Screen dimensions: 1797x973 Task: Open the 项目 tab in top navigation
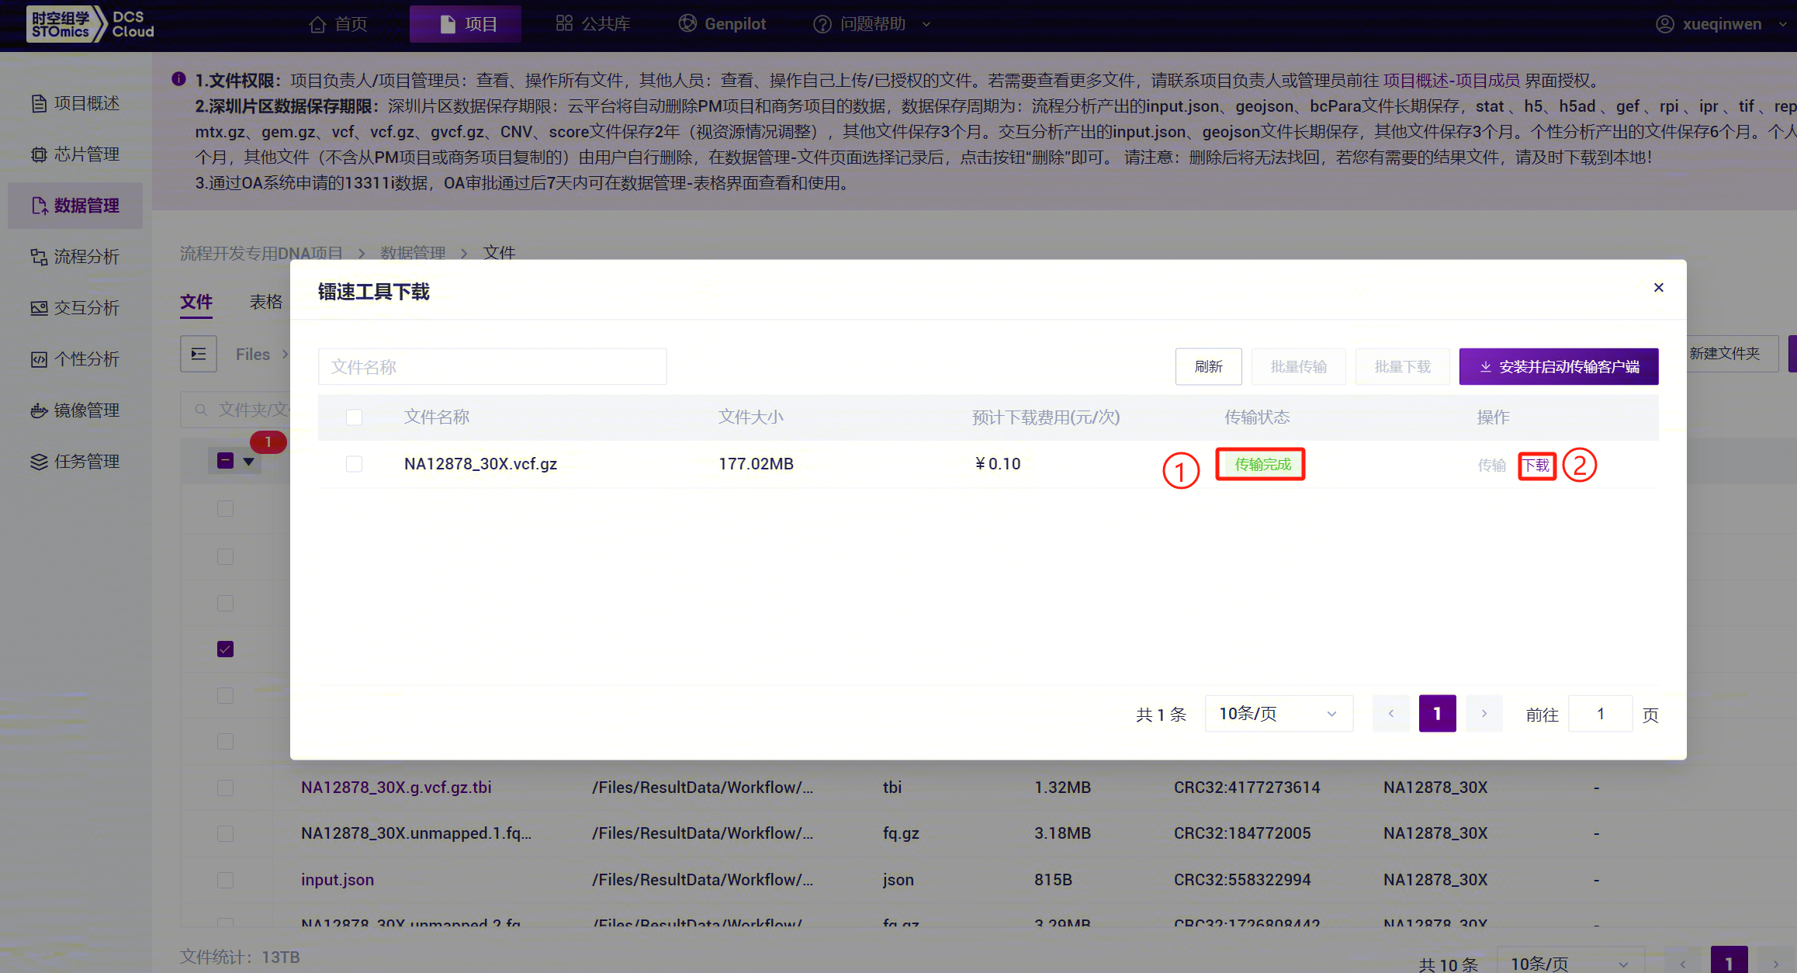tap(466, 24)
